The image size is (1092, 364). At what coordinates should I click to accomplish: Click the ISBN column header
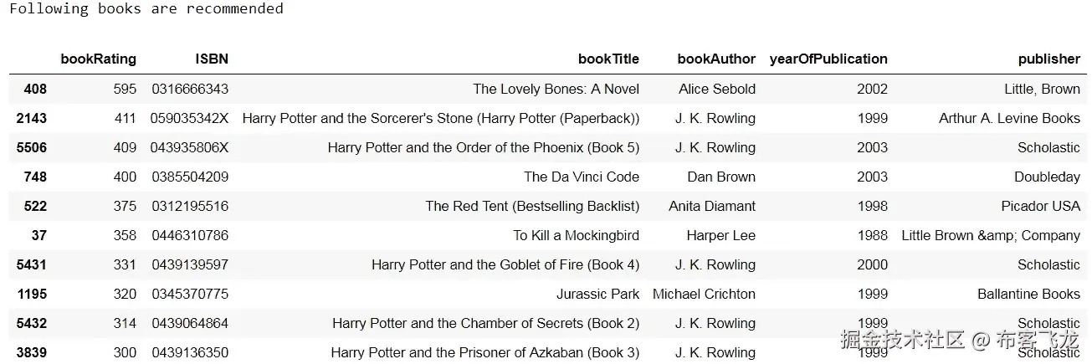212,59
